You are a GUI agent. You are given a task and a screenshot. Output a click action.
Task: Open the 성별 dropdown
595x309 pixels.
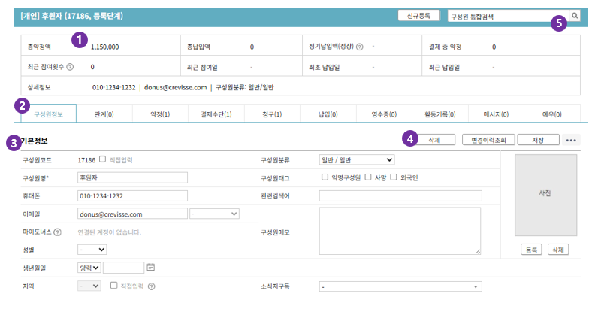[92, 250]
